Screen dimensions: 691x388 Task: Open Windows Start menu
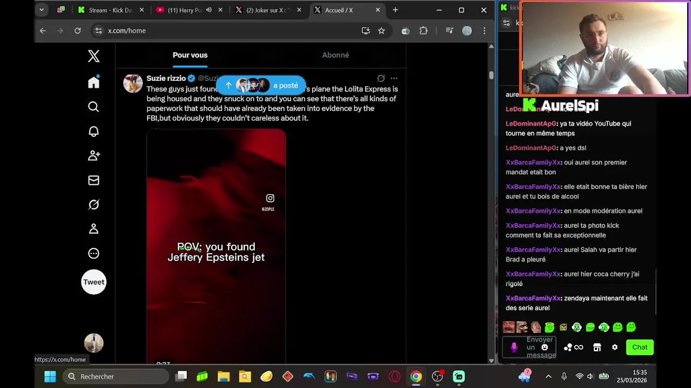pos(50,377)
